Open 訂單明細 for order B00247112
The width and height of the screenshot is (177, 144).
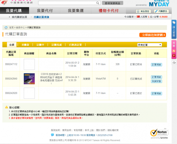[157, 65]
